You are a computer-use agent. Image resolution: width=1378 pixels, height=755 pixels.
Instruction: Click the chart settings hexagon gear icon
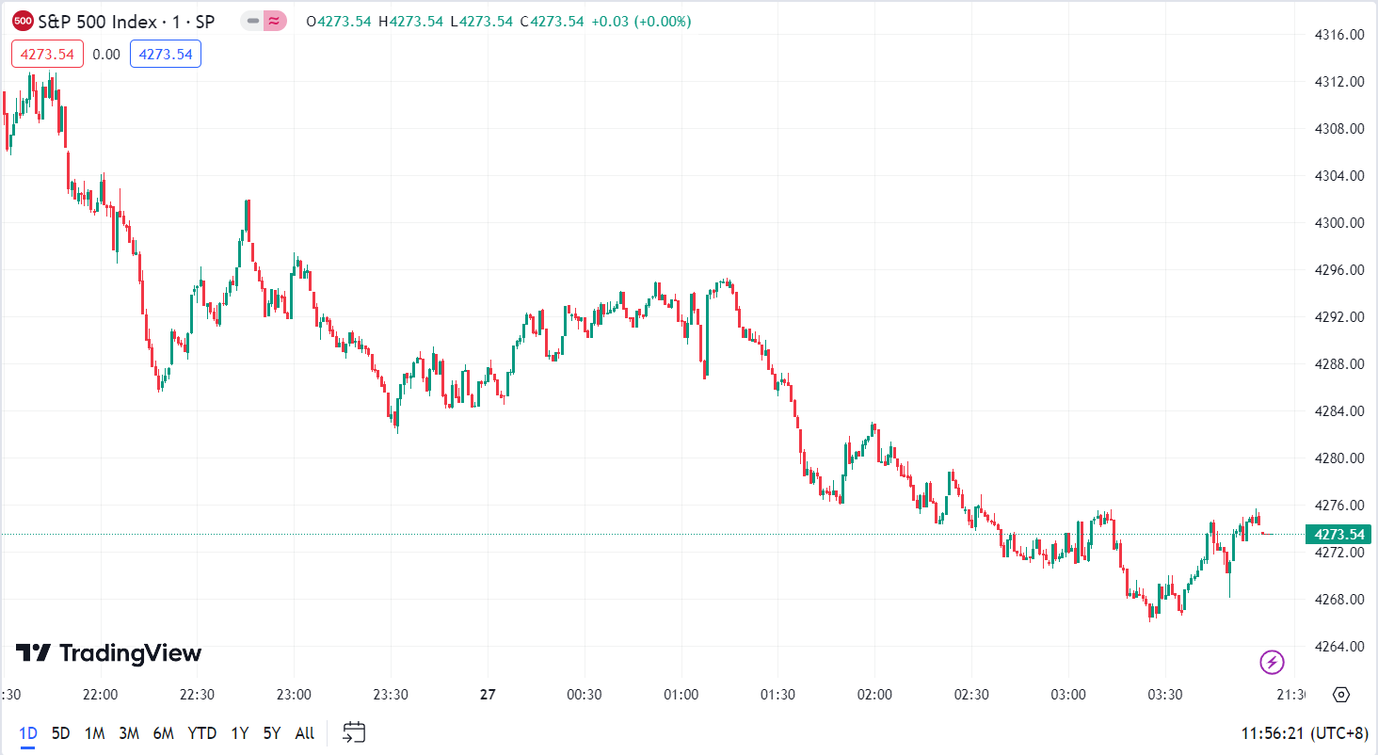click(x=1341, y=695)
